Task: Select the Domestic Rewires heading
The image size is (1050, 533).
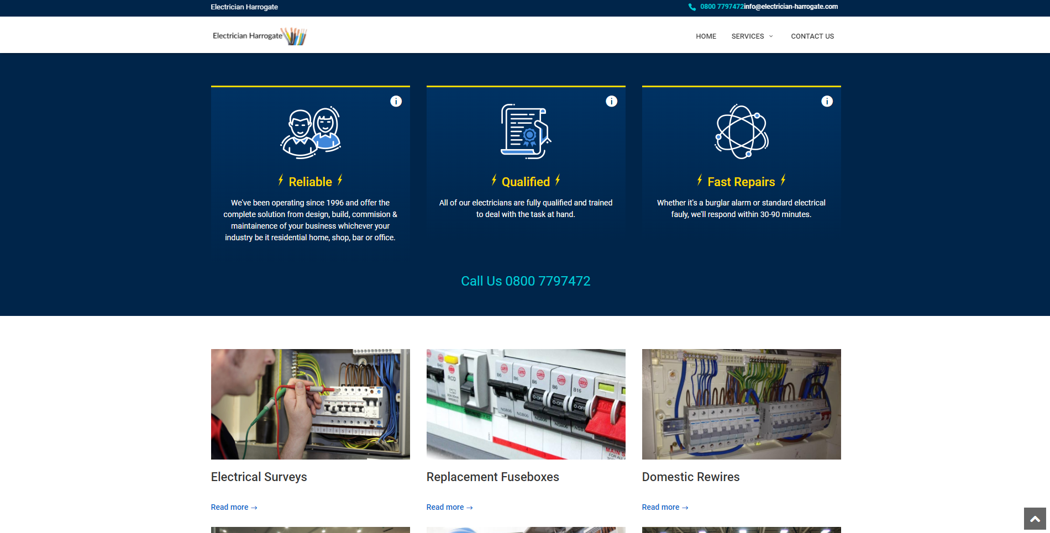Action: [690, 477]
